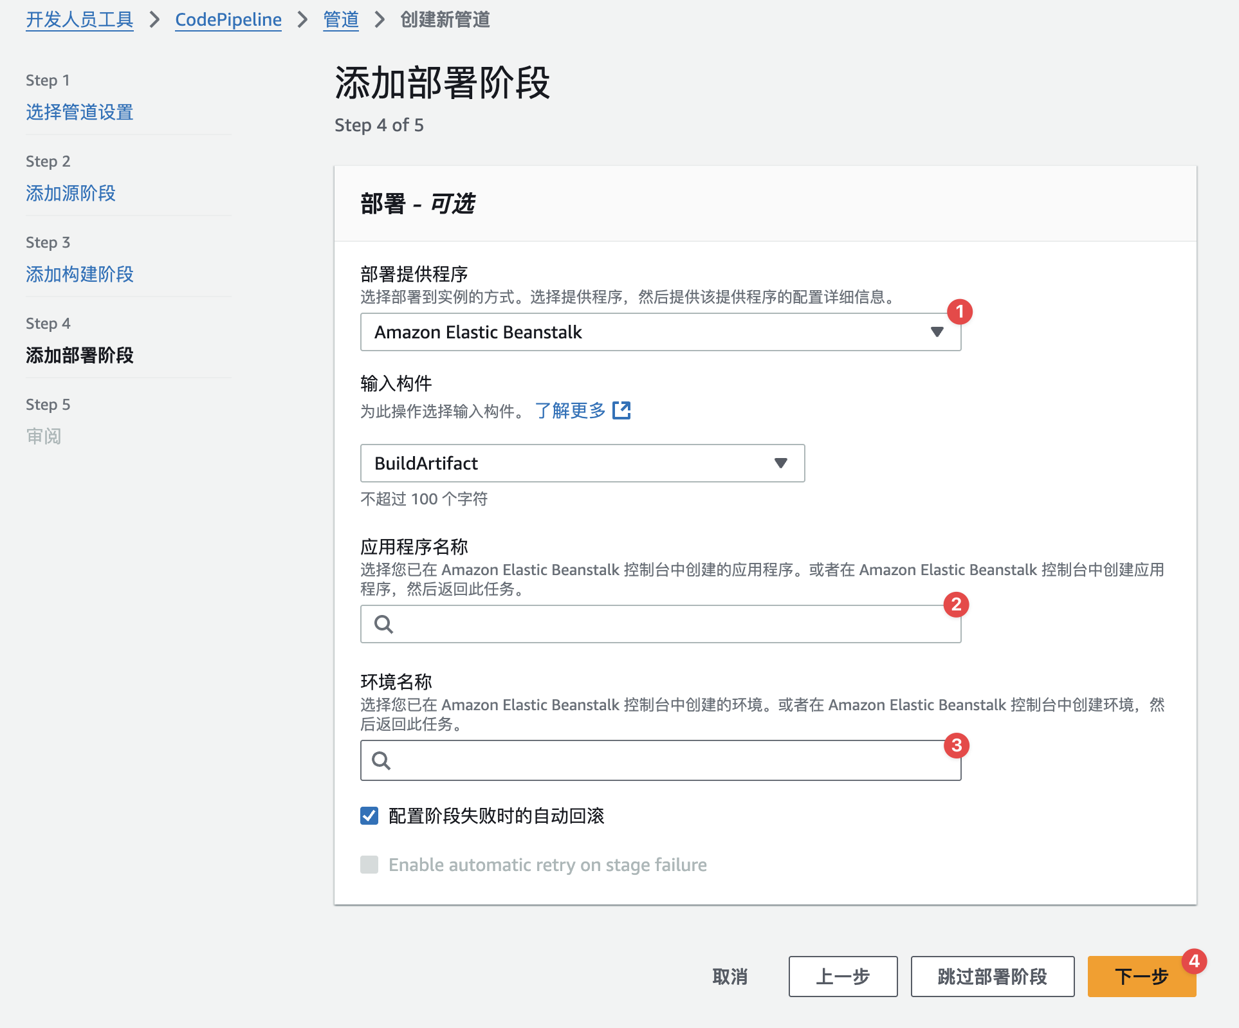The image size is (1239, 1028).
Task: Click the external link icon beside 了解更多
Action: (x=621, y=410)
